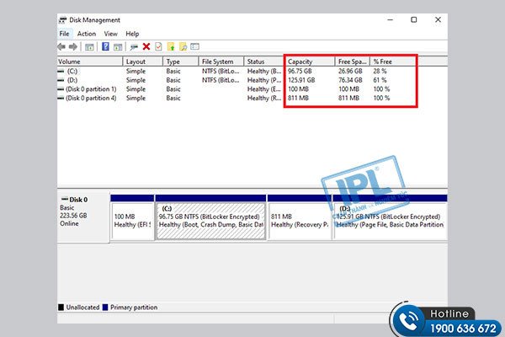Open the Help menu

pyautogui.click(x=132, y=34)
